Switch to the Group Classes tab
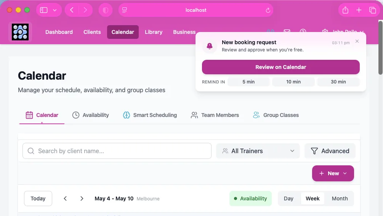Screen dimensions: 383x216 (276, 115)
